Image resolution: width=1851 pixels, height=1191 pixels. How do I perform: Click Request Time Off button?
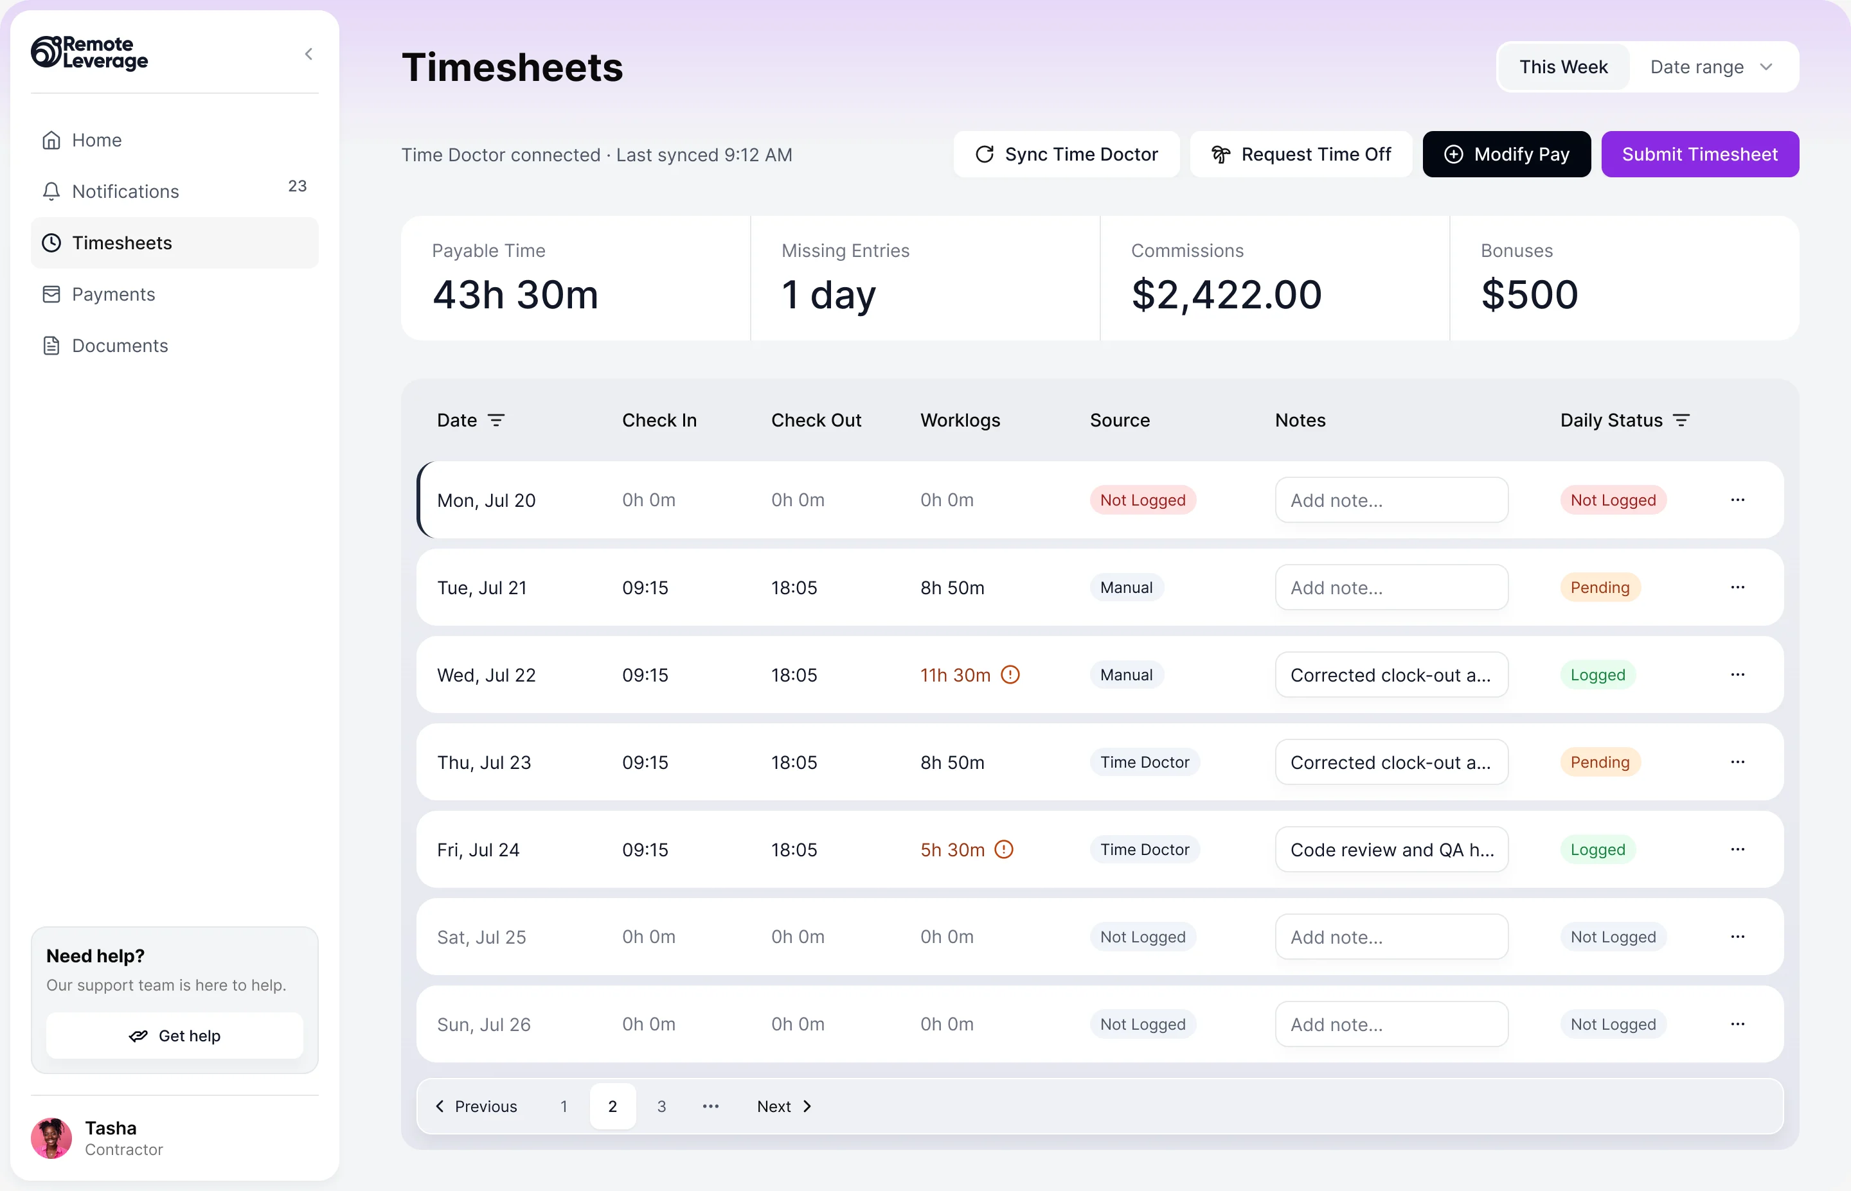click(x=1301, y=154)
